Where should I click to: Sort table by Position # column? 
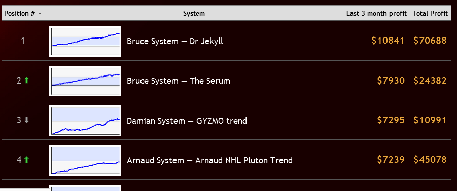[x=23, y=13]
